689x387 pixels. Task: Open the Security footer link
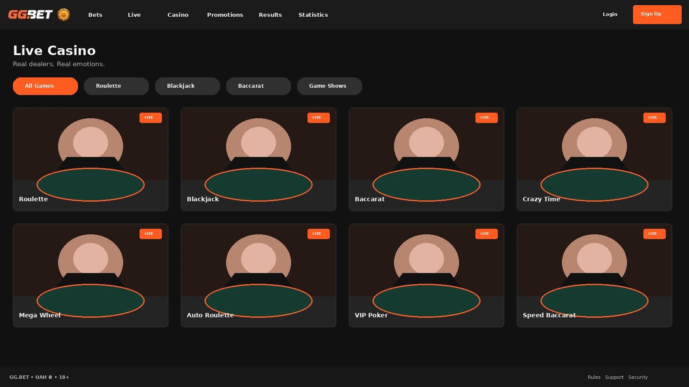pos(638,377)
